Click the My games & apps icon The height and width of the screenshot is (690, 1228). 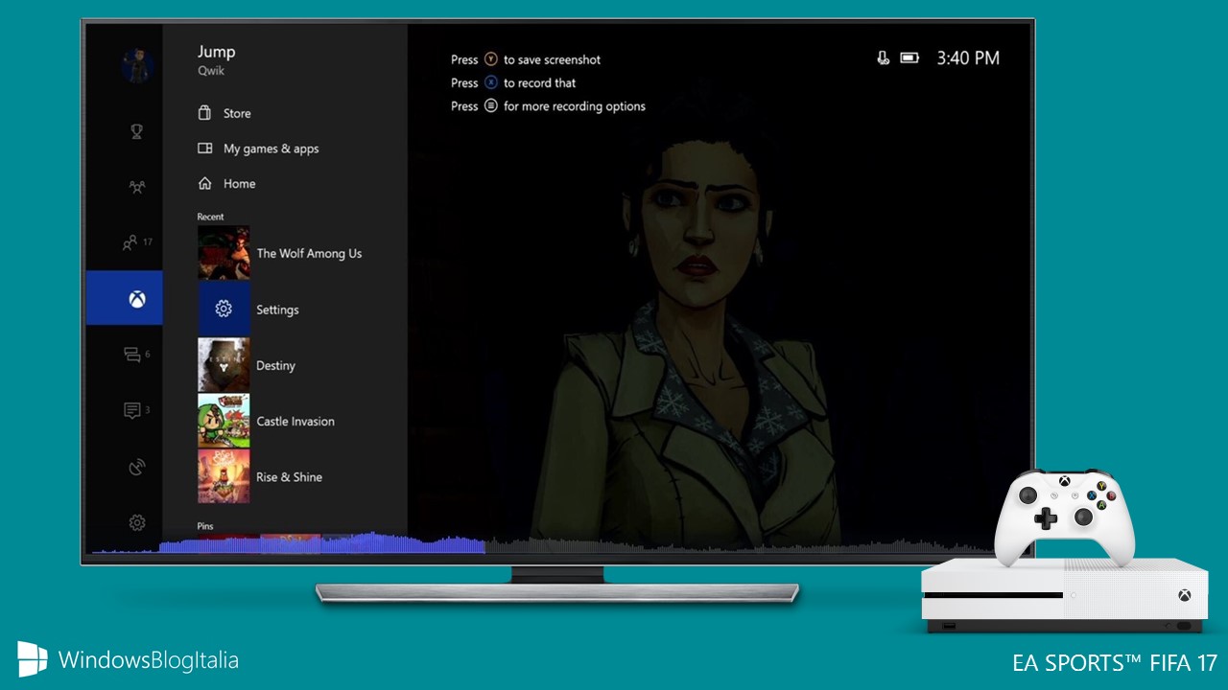204,149
